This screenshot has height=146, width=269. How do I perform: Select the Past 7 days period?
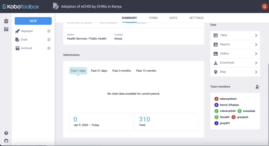tap(78, 71)
